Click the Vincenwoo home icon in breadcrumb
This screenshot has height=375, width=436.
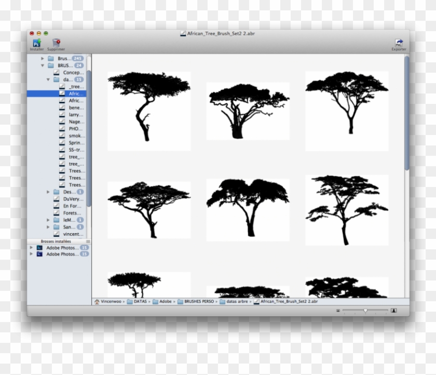tap(97, 301)
